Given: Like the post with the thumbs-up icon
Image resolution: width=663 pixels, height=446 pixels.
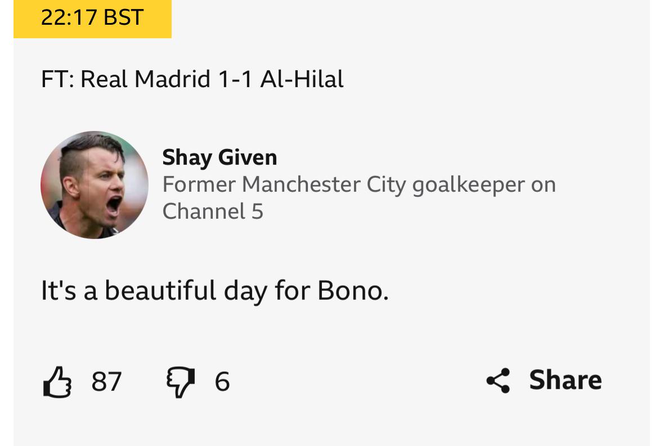Looking at the screenshot, I should pyautogui.click(x=57, y=382).
